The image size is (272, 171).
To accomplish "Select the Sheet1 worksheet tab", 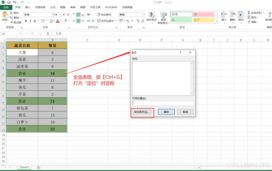I will coord(24,167).
